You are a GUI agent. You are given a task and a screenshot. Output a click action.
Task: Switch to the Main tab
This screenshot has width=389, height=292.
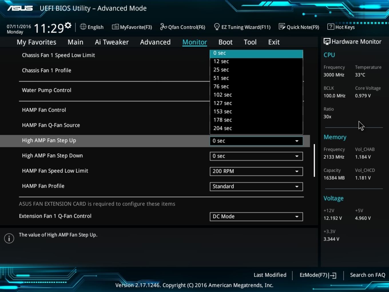coord(76,42)
